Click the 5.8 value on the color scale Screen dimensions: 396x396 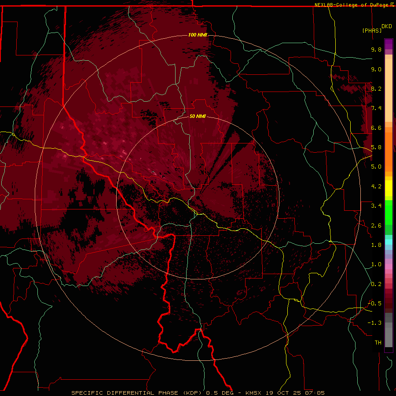point(376,147)
